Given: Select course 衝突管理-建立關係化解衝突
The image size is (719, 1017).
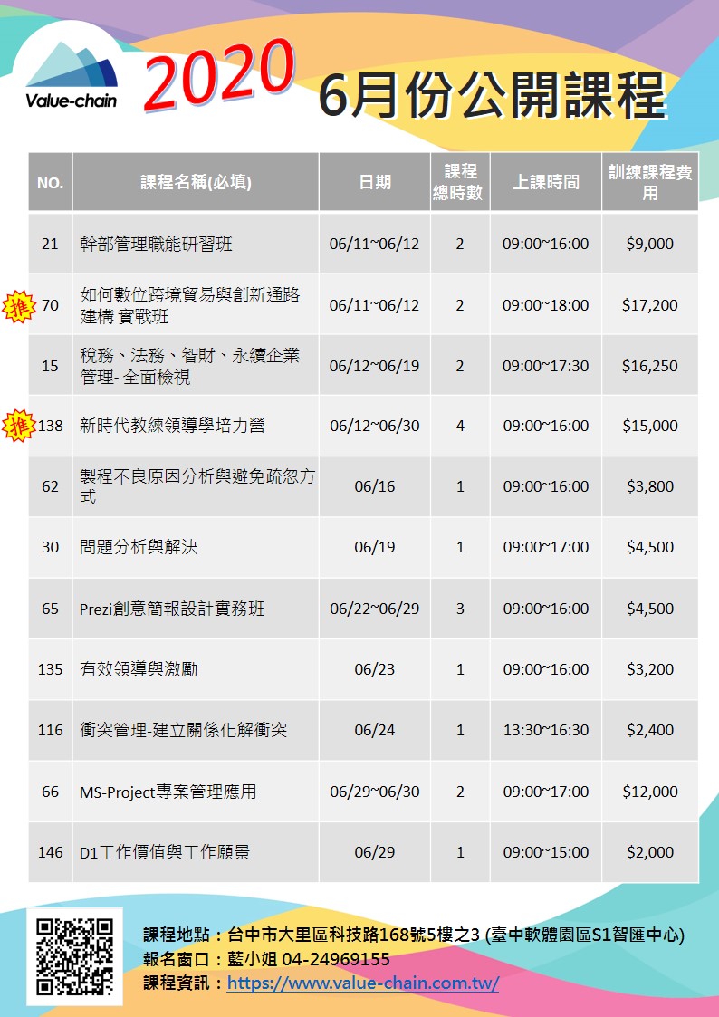Looking at the screenshot, I should 183,730.
